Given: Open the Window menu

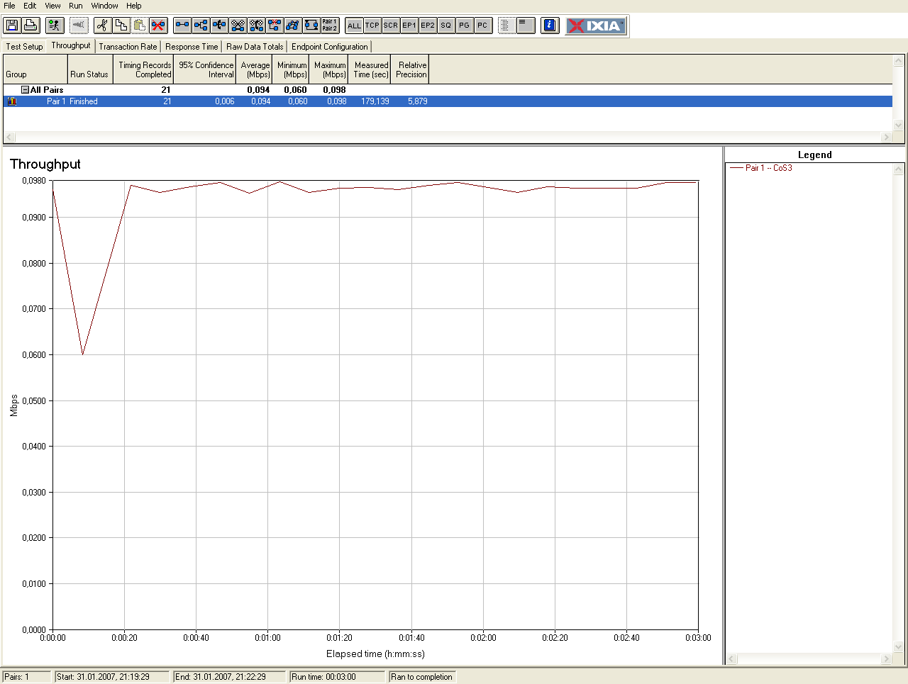Looking at the screenshot, I should click(x=104, y=6).
